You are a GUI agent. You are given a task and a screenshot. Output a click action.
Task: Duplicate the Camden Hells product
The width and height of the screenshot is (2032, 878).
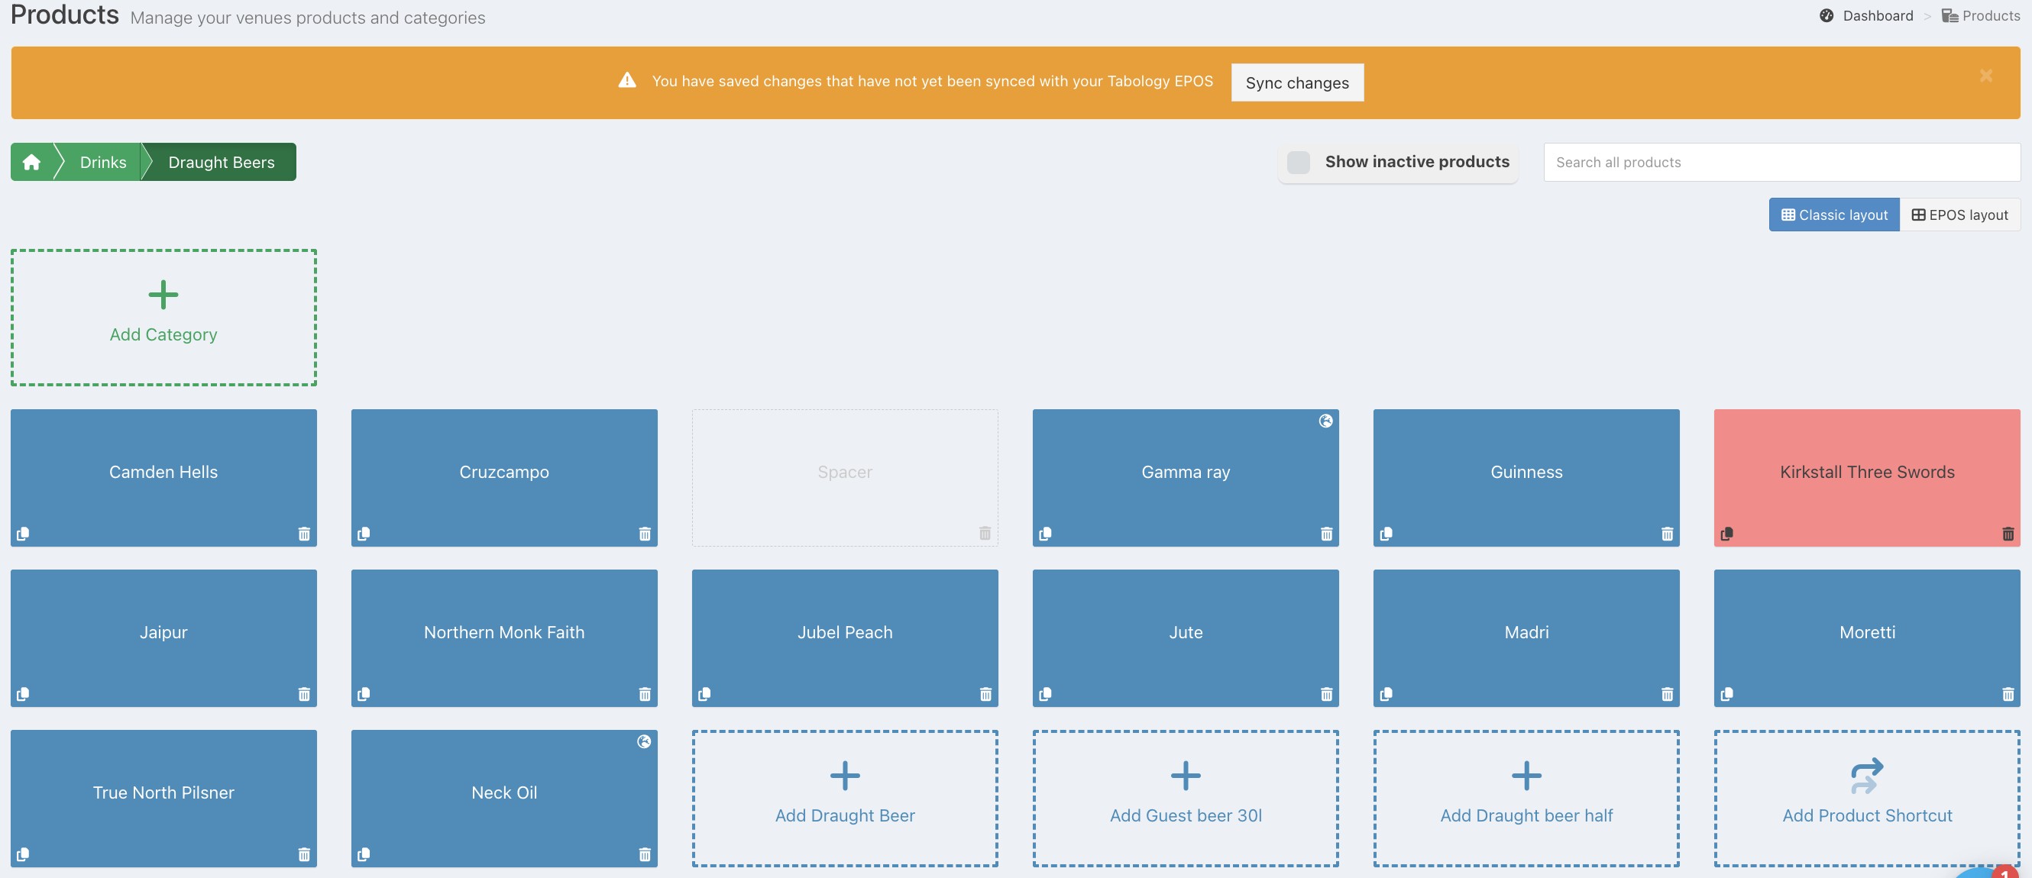23,534
